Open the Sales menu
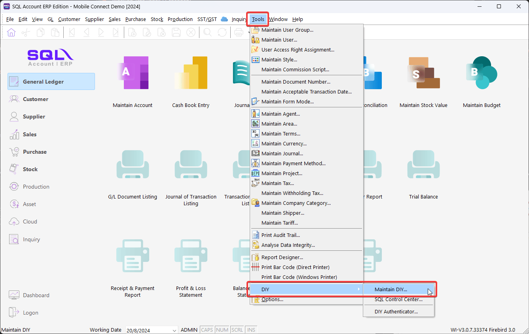 coord(114,19)
